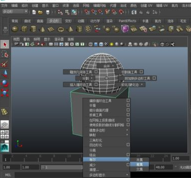Open option box for 偏移循环边工具

tap(128, 100)
